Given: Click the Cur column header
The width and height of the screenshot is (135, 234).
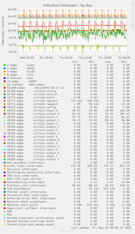Looking at the screenshot, I should click(x=75, y=62).
